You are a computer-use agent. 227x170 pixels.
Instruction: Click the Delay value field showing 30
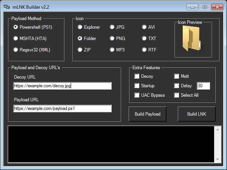203,86
